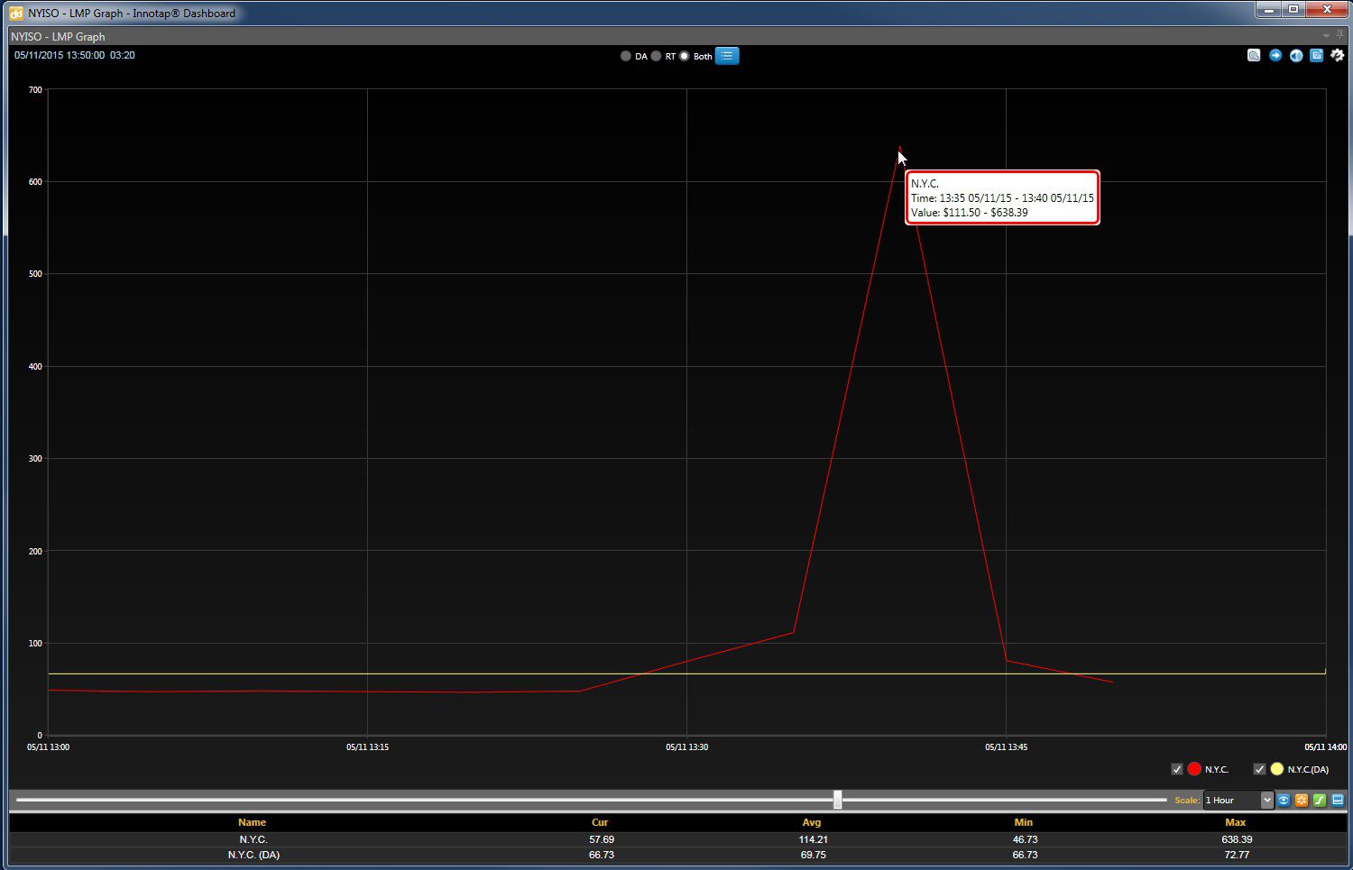Image resolution: width=1353 pixels, height=870 pixels.
Task: Click the 05/11 13:15 axis label
Action: pos(367,747)
